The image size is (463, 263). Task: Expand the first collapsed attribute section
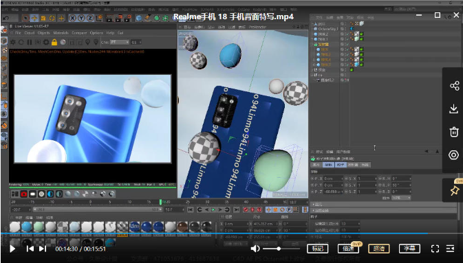click(x=313, y=204)
